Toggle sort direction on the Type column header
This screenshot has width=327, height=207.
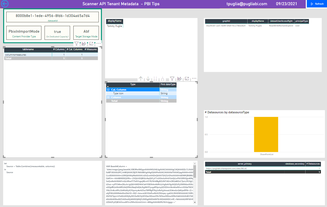(x=132, y=85)
